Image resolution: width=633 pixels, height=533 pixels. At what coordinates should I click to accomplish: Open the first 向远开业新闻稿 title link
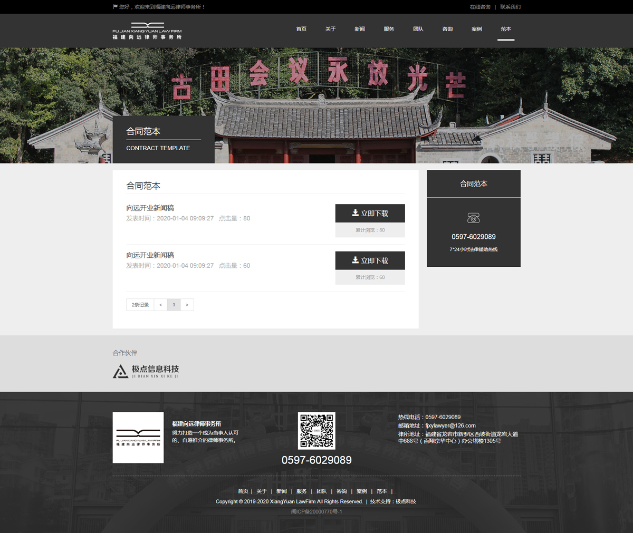click(150, 208)
